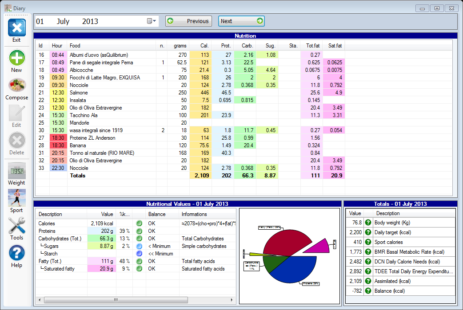Viewport: 463px width, 310px height.
Task: Click the Exit icon in sidebar
Action: (x=16, y=28)
